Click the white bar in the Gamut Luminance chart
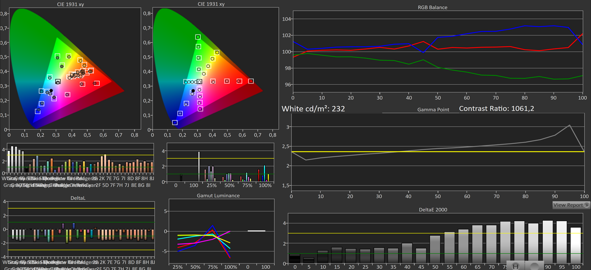The width and height of the screenshot is (591, 270). [x=256, y=231]
